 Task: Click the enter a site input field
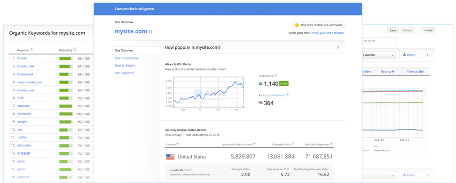(x=379, y=41)
